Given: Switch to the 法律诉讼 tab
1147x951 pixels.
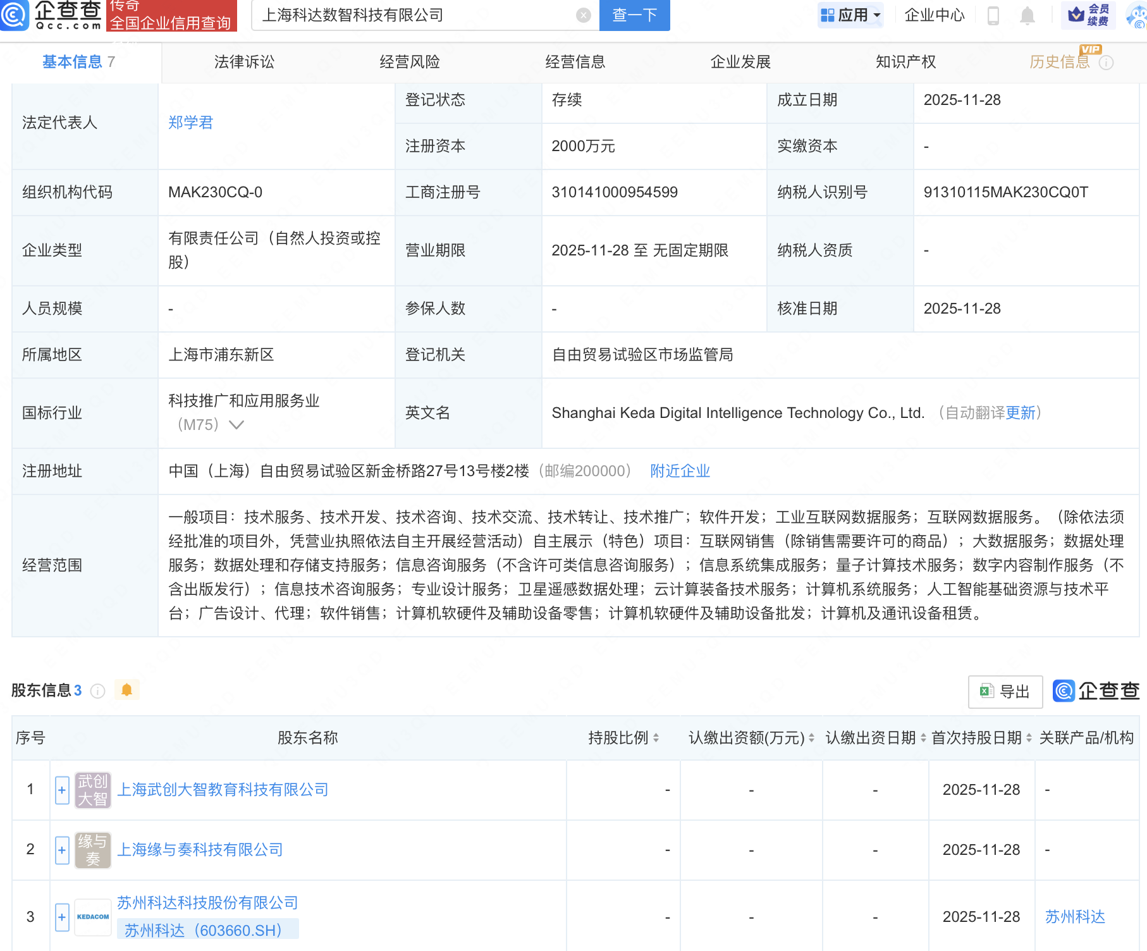Looking at the screenshot, I should (x=243, y=61).
